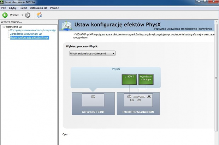The height and width of the screenshot is (145, 219).
Task: Open the Back history dropdown arrow
Action: (x=22, y=15)
